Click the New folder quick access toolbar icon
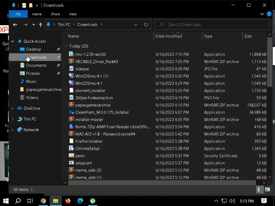Viewport: 275px width, 206px height. (x=31, y=5)
